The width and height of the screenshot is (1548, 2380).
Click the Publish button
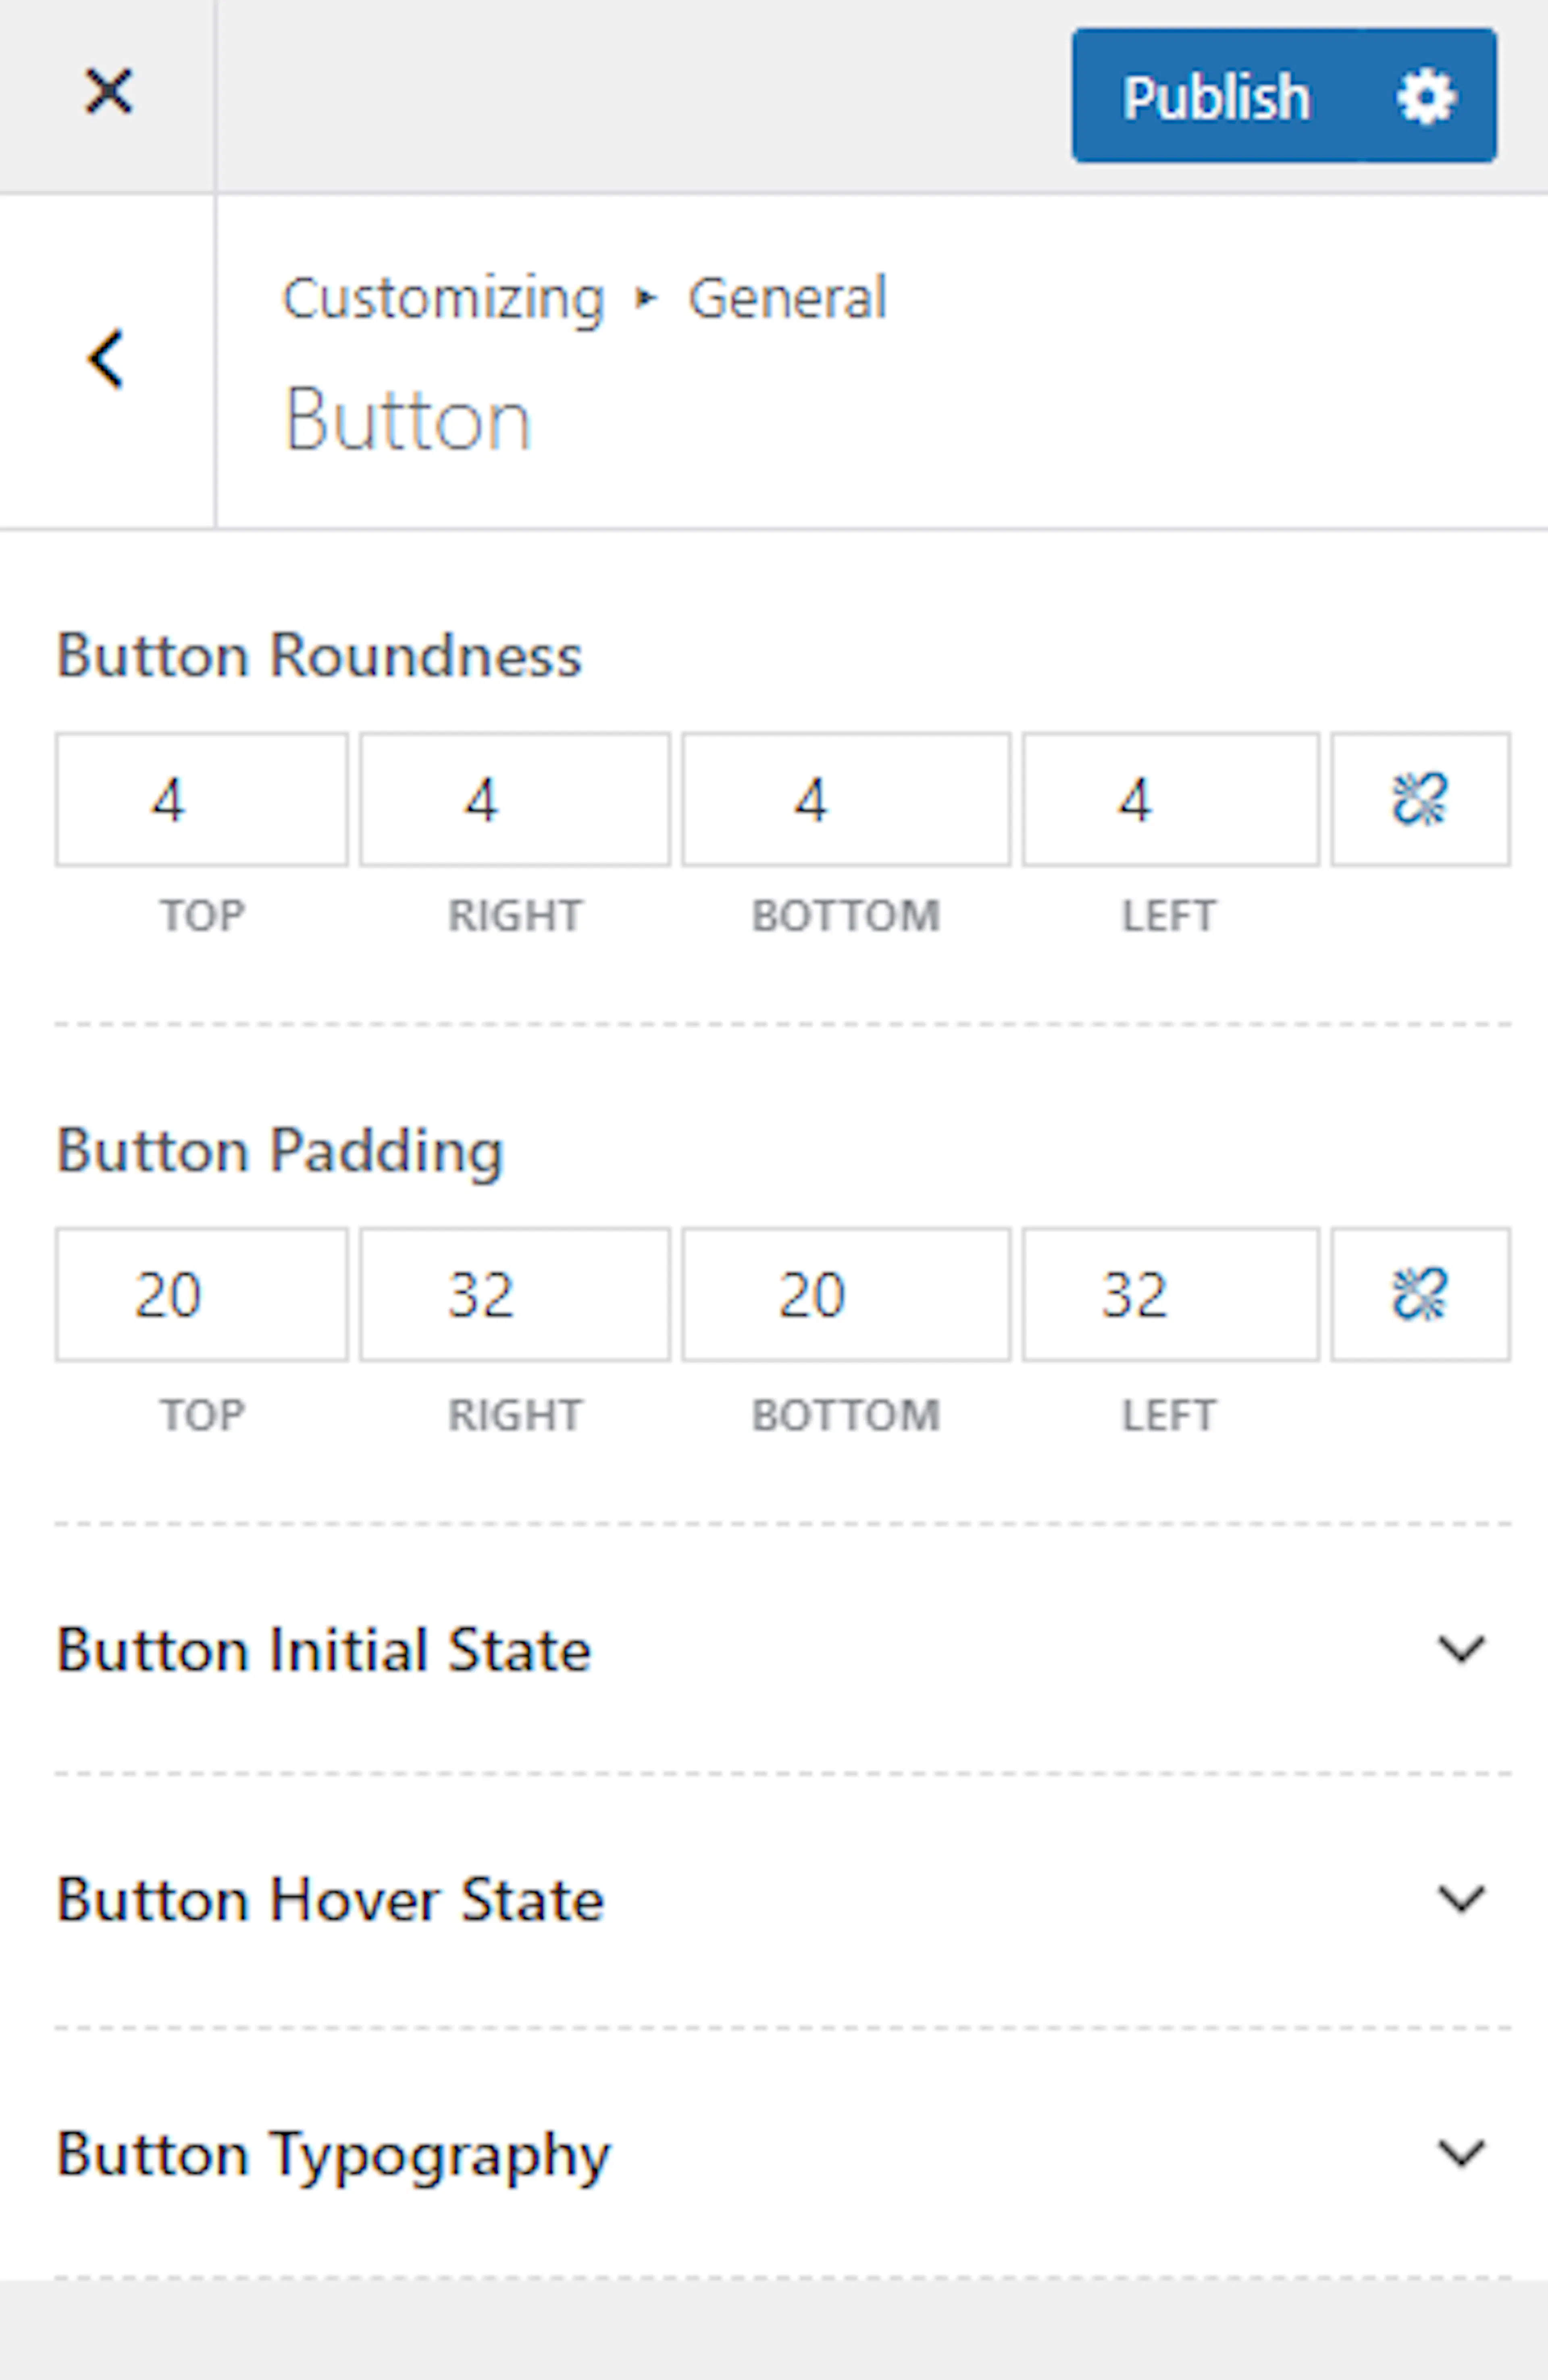(x=1216, y=96)
